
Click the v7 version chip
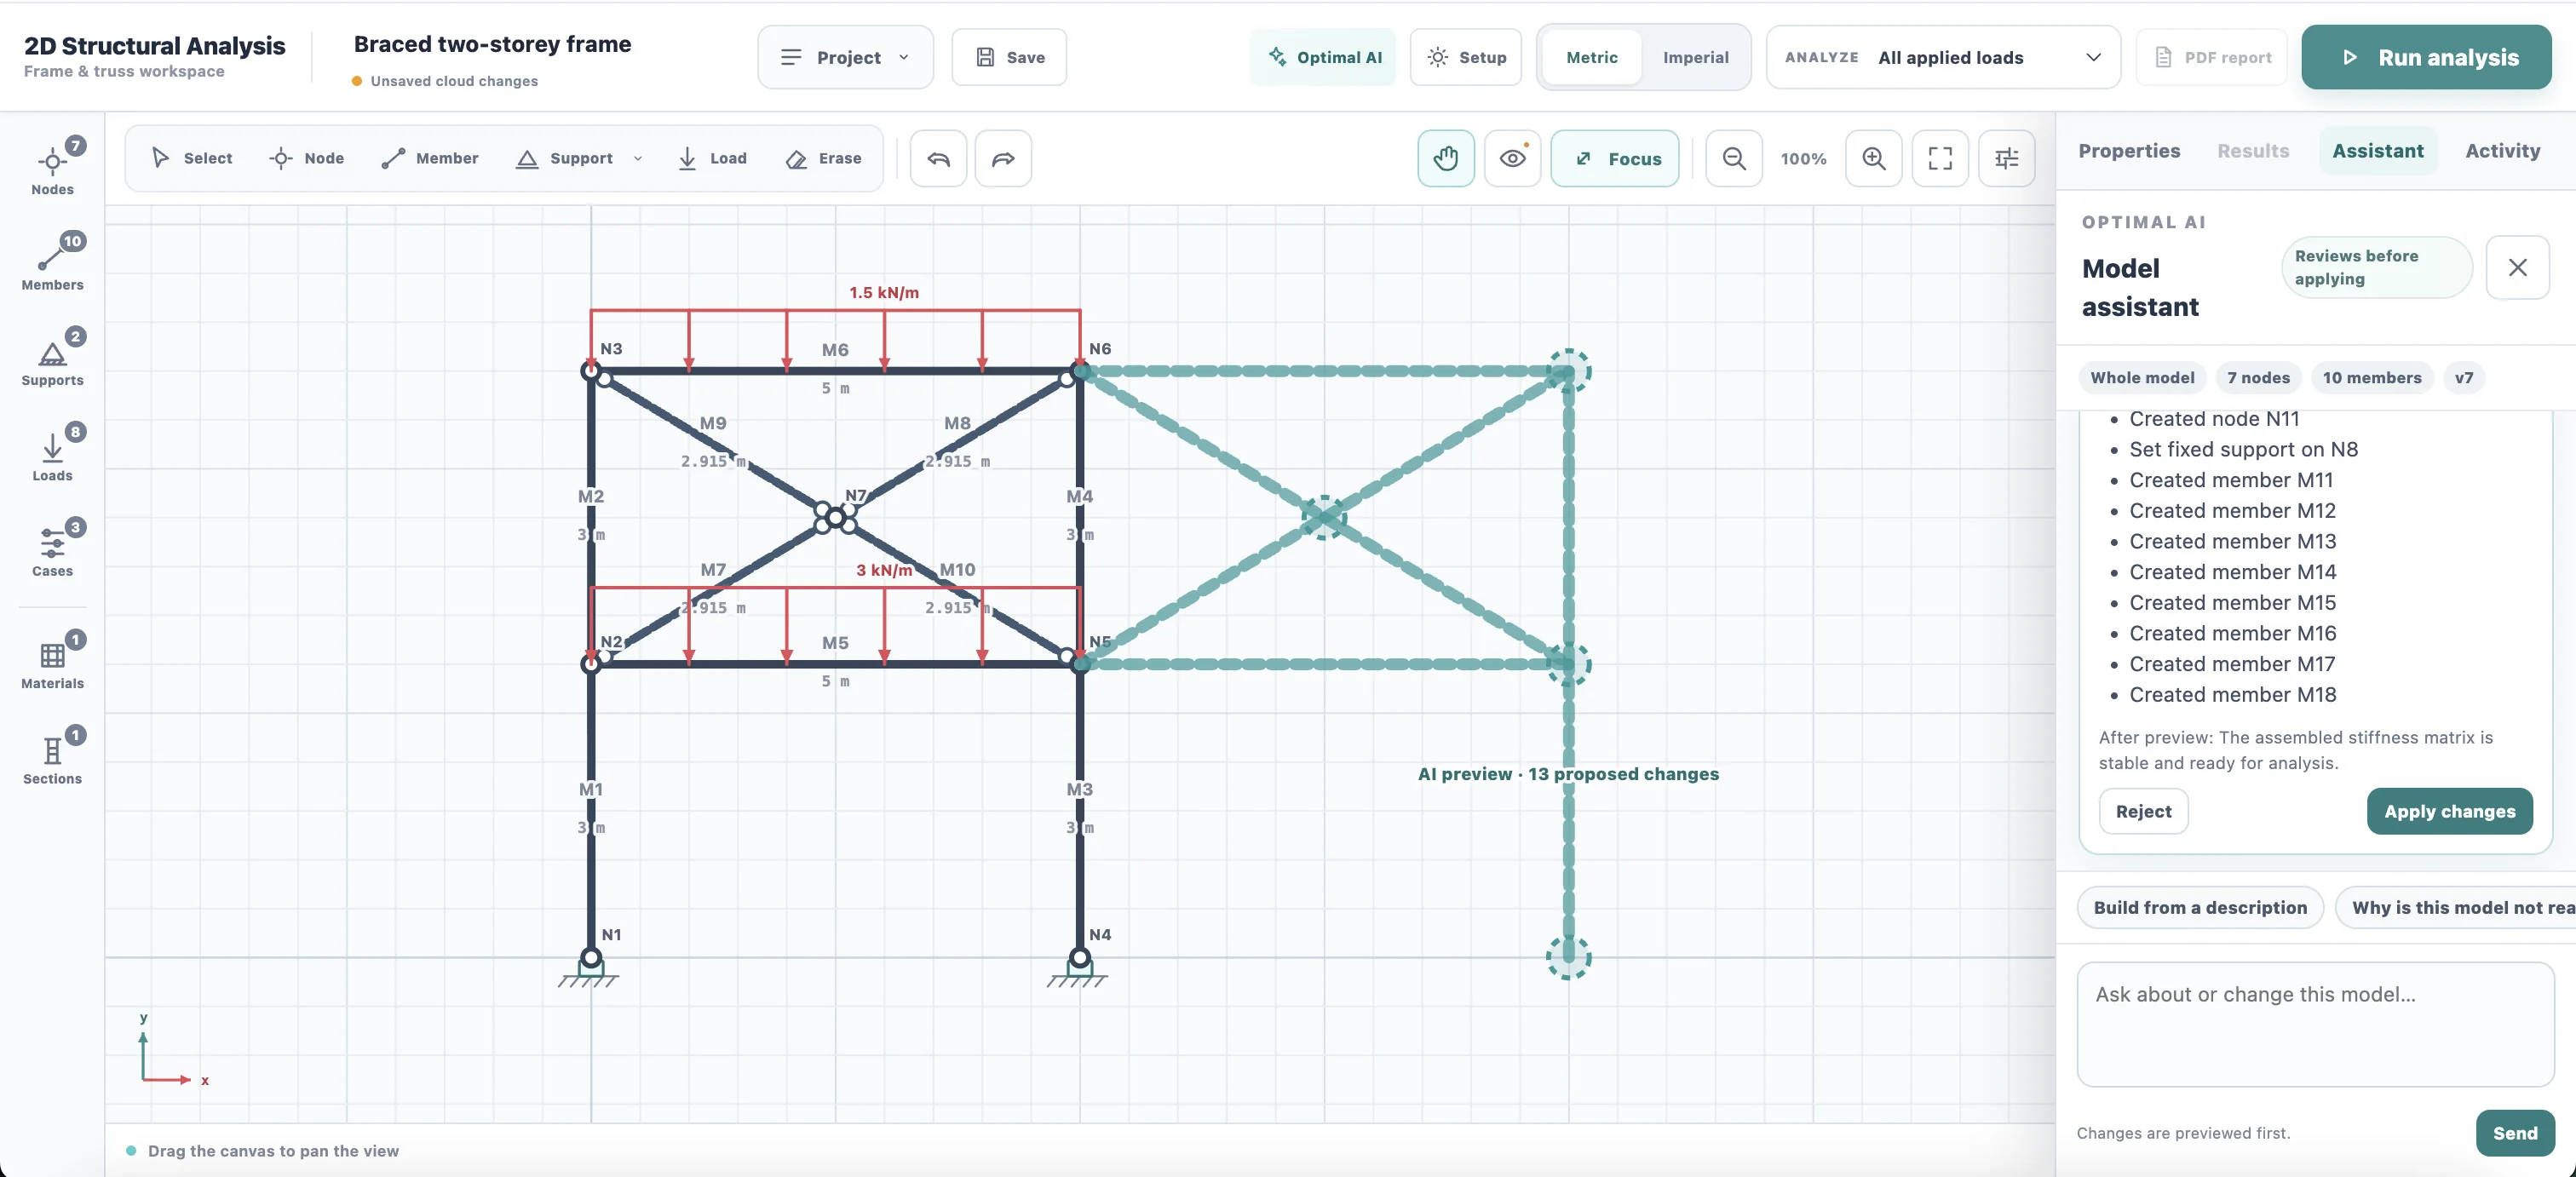pos(2463,377)
